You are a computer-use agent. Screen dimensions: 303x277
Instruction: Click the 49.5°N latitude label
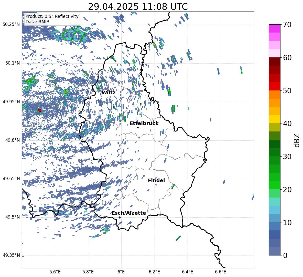tap(13, 217)
